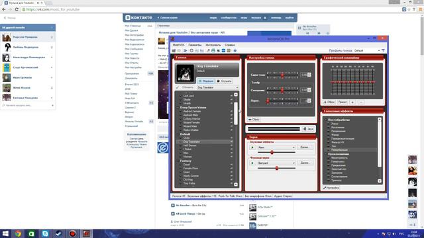Screen dimensions: 424x238
Task: Click the Звук mute button
Action: pyautogui.click(x=308, y=129)
